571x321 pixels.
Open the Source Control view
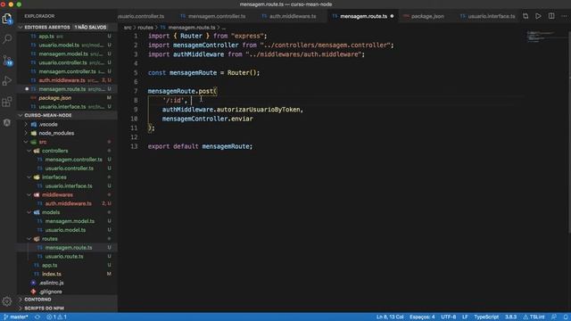(x=7, y=60)
